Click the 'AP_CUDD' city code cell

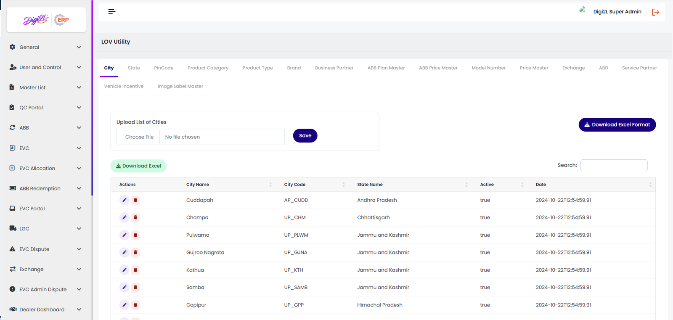point(296,200)
